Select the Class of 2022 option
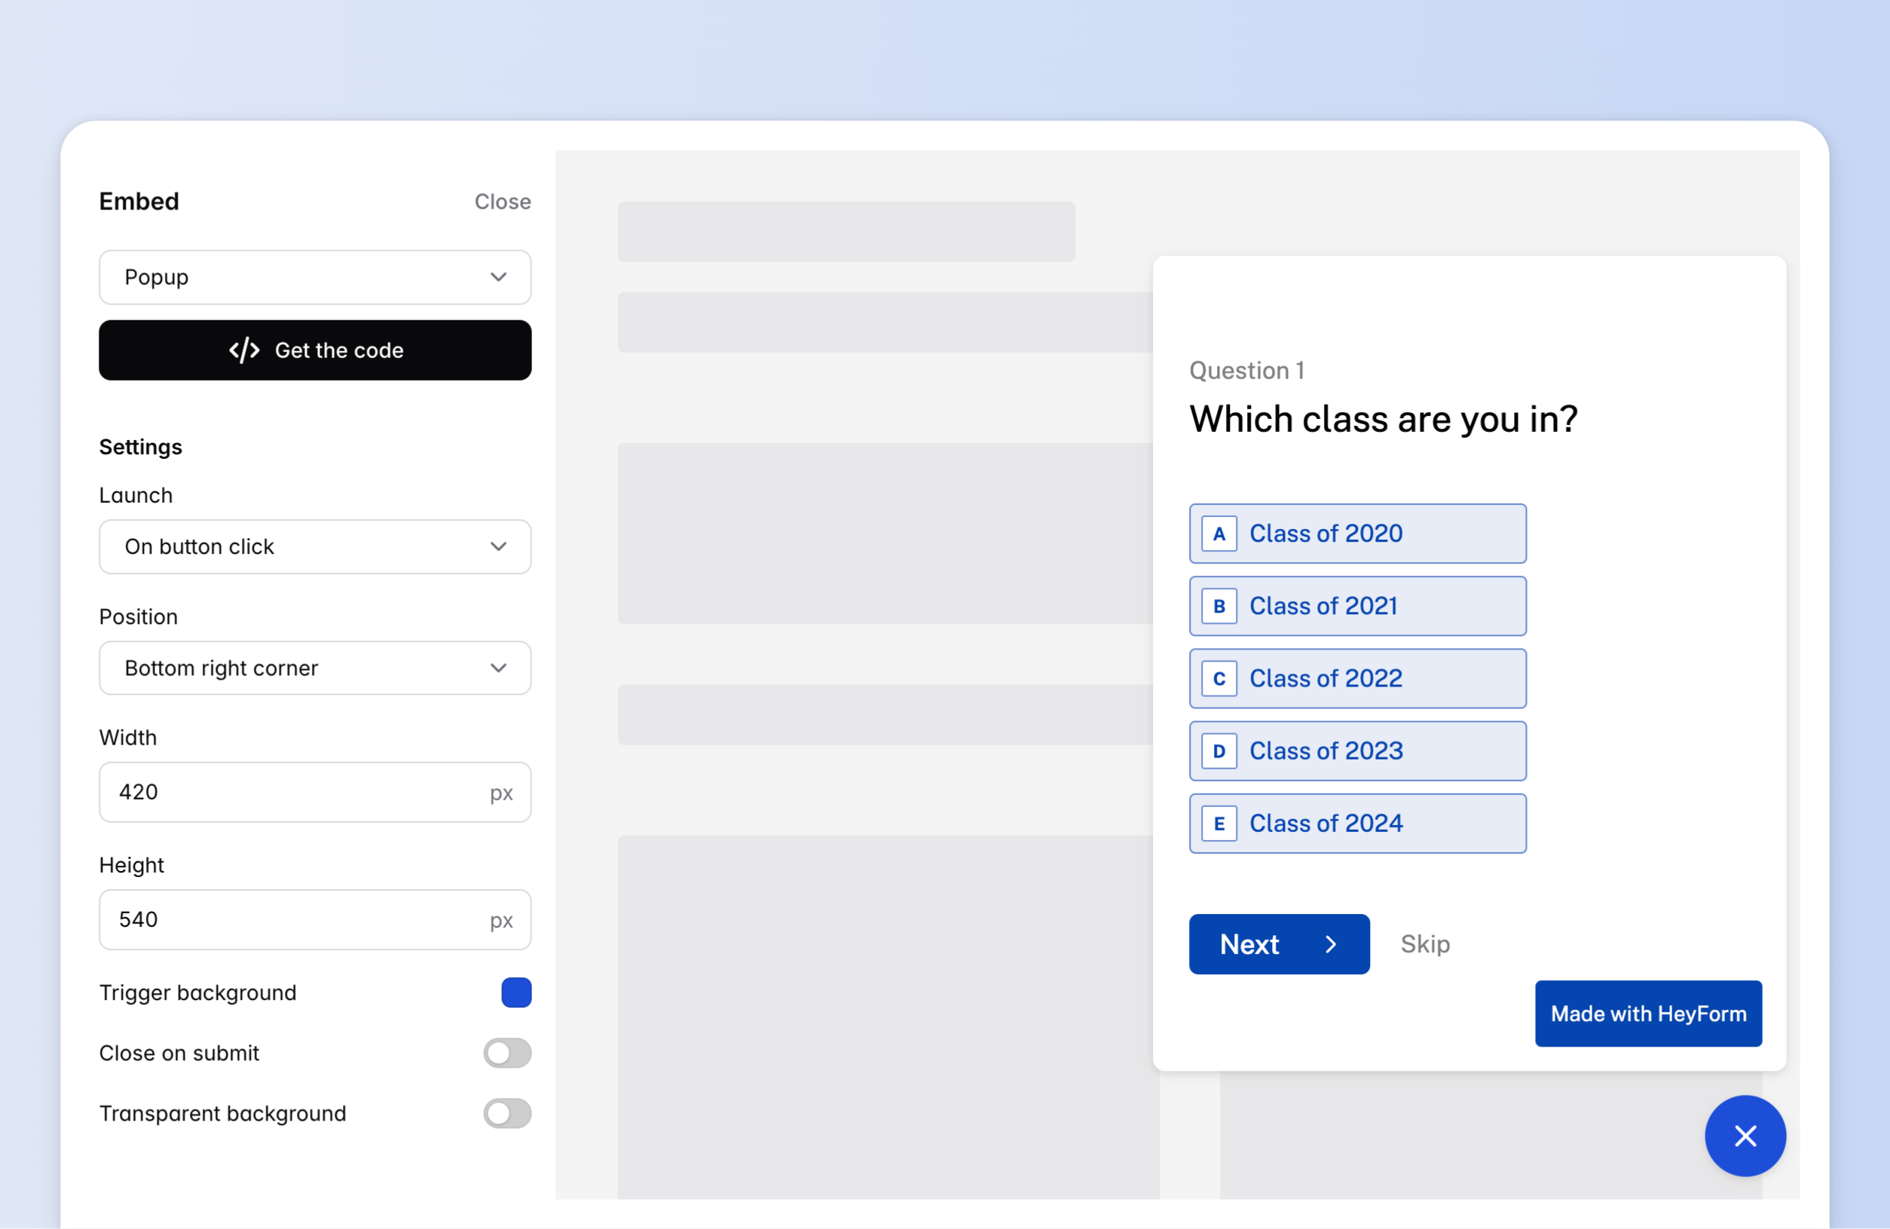Image resolution: width=1890 pixels, height=1229 pixels. coord(1357,679)
